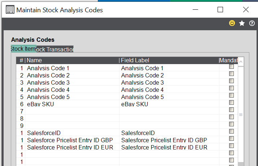Click the Analysis Code 5 field label cell
Viewport: 258px width, 166px height.
coord(169,97)
